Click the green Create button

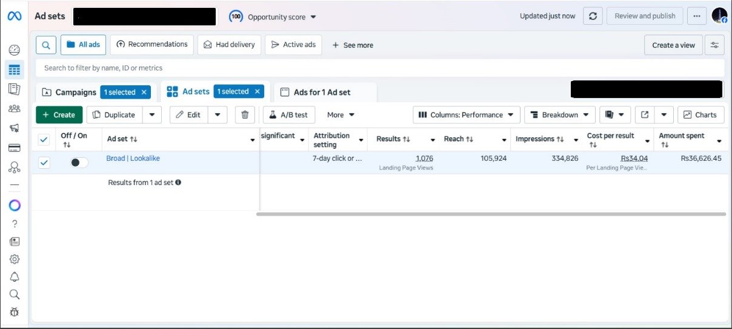(59, 115)
